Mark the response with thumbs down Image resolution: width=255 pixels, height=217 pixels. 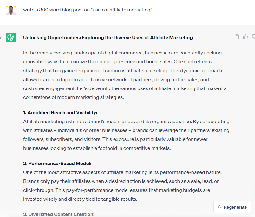253,37
